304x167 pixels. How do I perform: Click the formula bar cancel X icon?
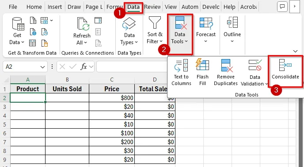(x=62, y=67)
